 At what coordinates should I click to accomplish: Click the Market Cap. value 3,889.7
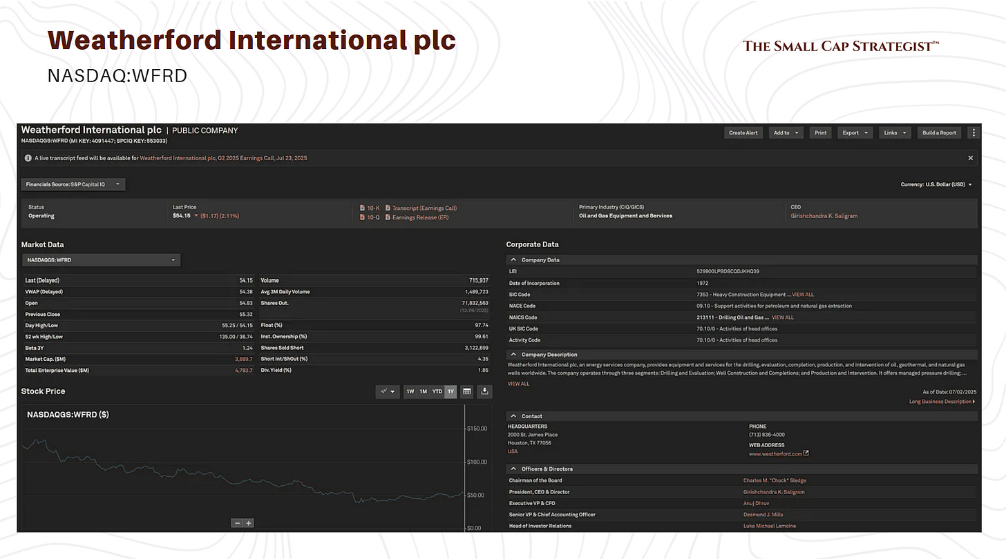243,359
